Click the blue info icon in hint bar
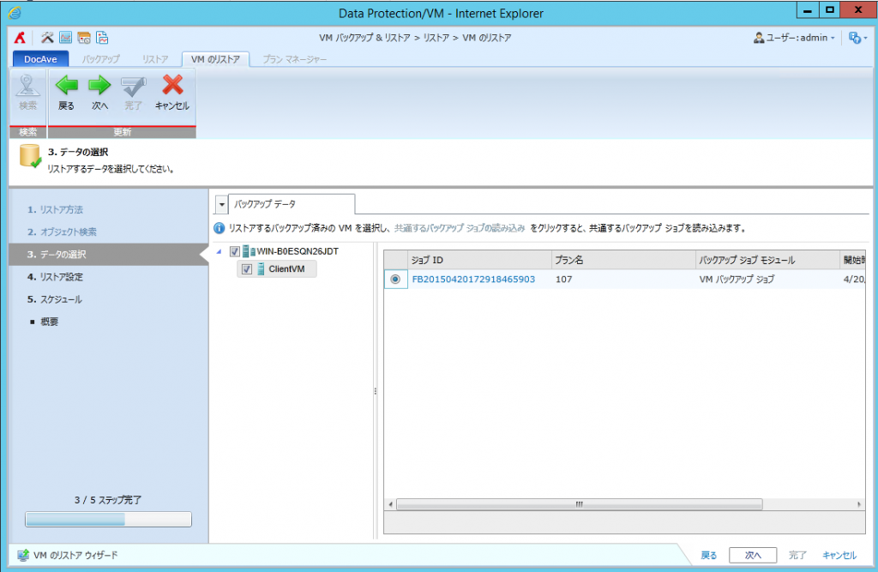This screenshot has height=572, width=878. pos(219,228)
